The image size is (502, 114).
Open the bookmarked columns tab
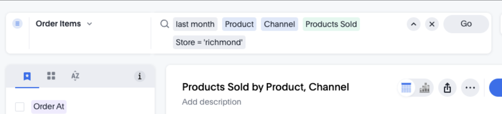click(x=27, y=76)
